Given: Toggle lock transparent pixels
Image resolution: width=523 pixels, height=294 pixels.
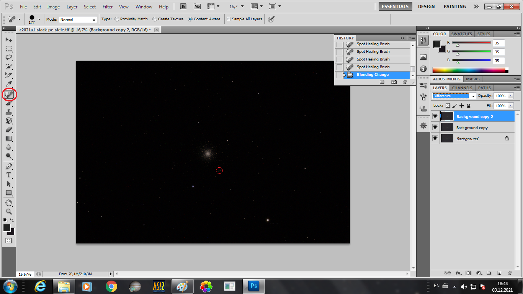Looking at the screenshot, I should pos(448,106).
